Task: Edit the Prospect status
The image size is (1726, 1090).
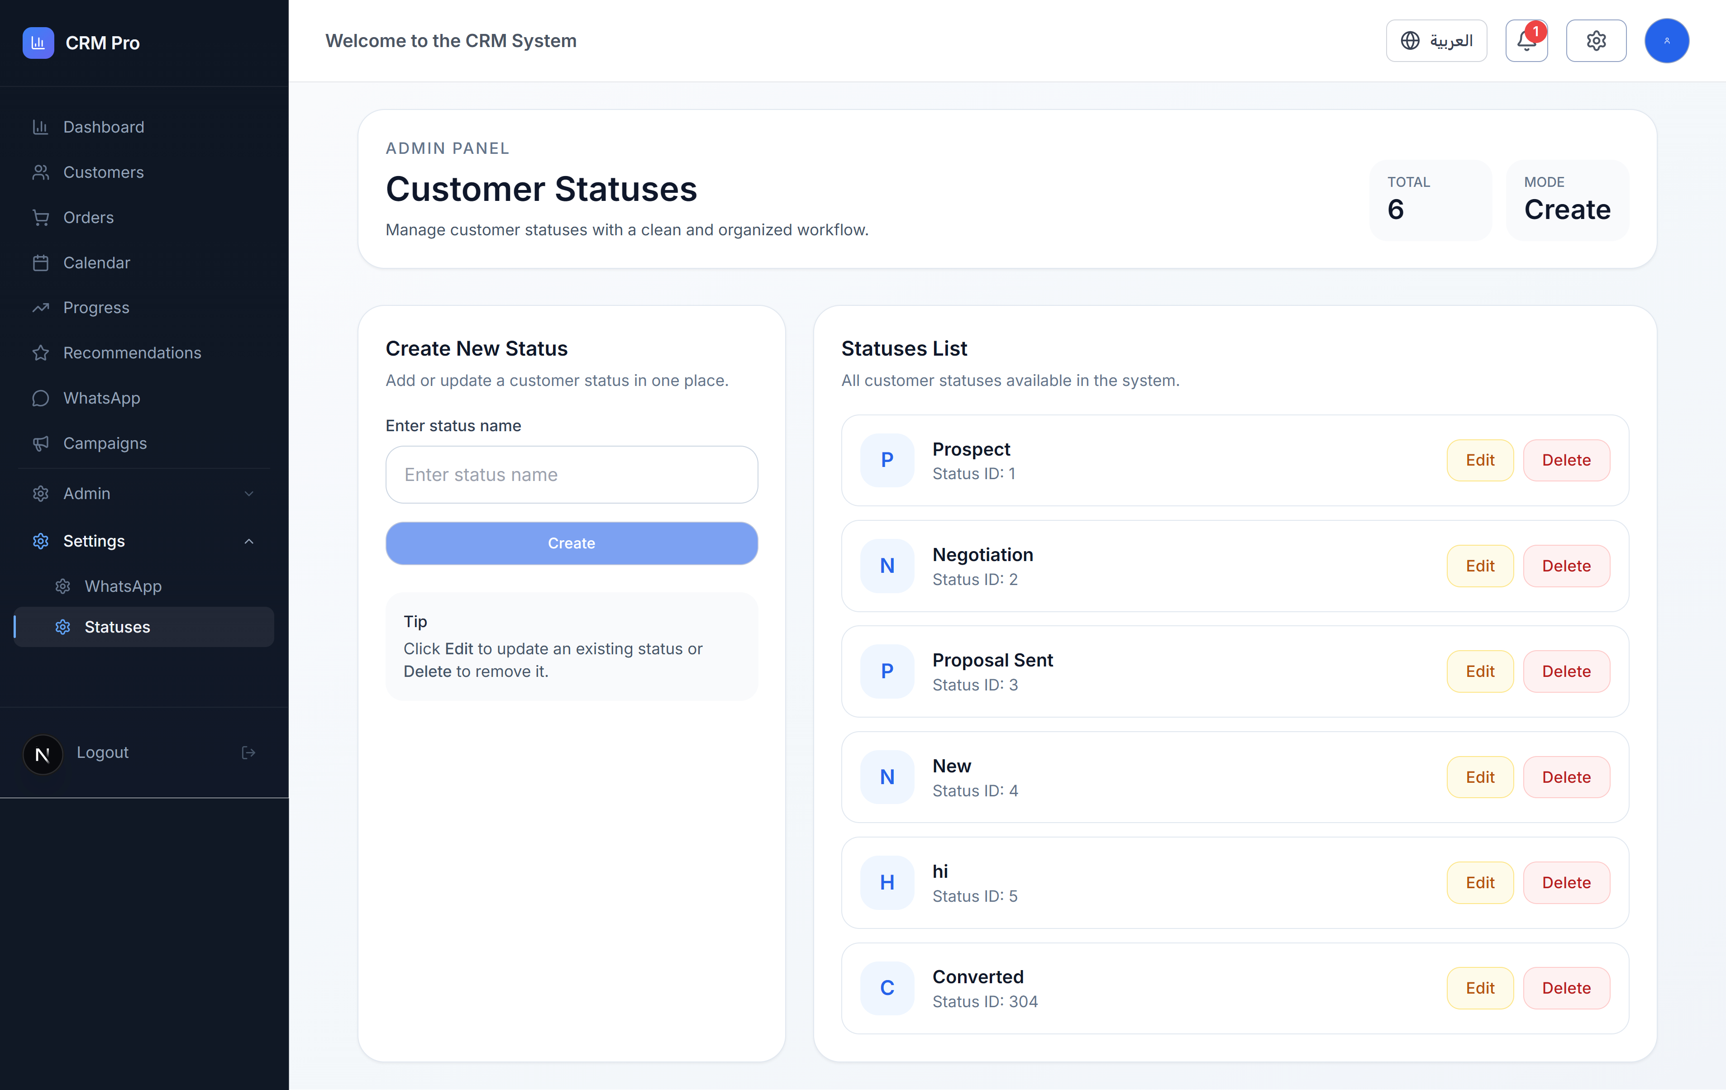Action: [1479, 460]
